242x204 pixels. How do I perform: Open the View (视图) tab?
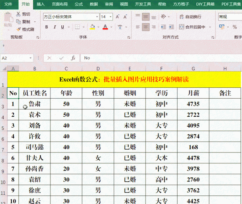tap(124, 4)
